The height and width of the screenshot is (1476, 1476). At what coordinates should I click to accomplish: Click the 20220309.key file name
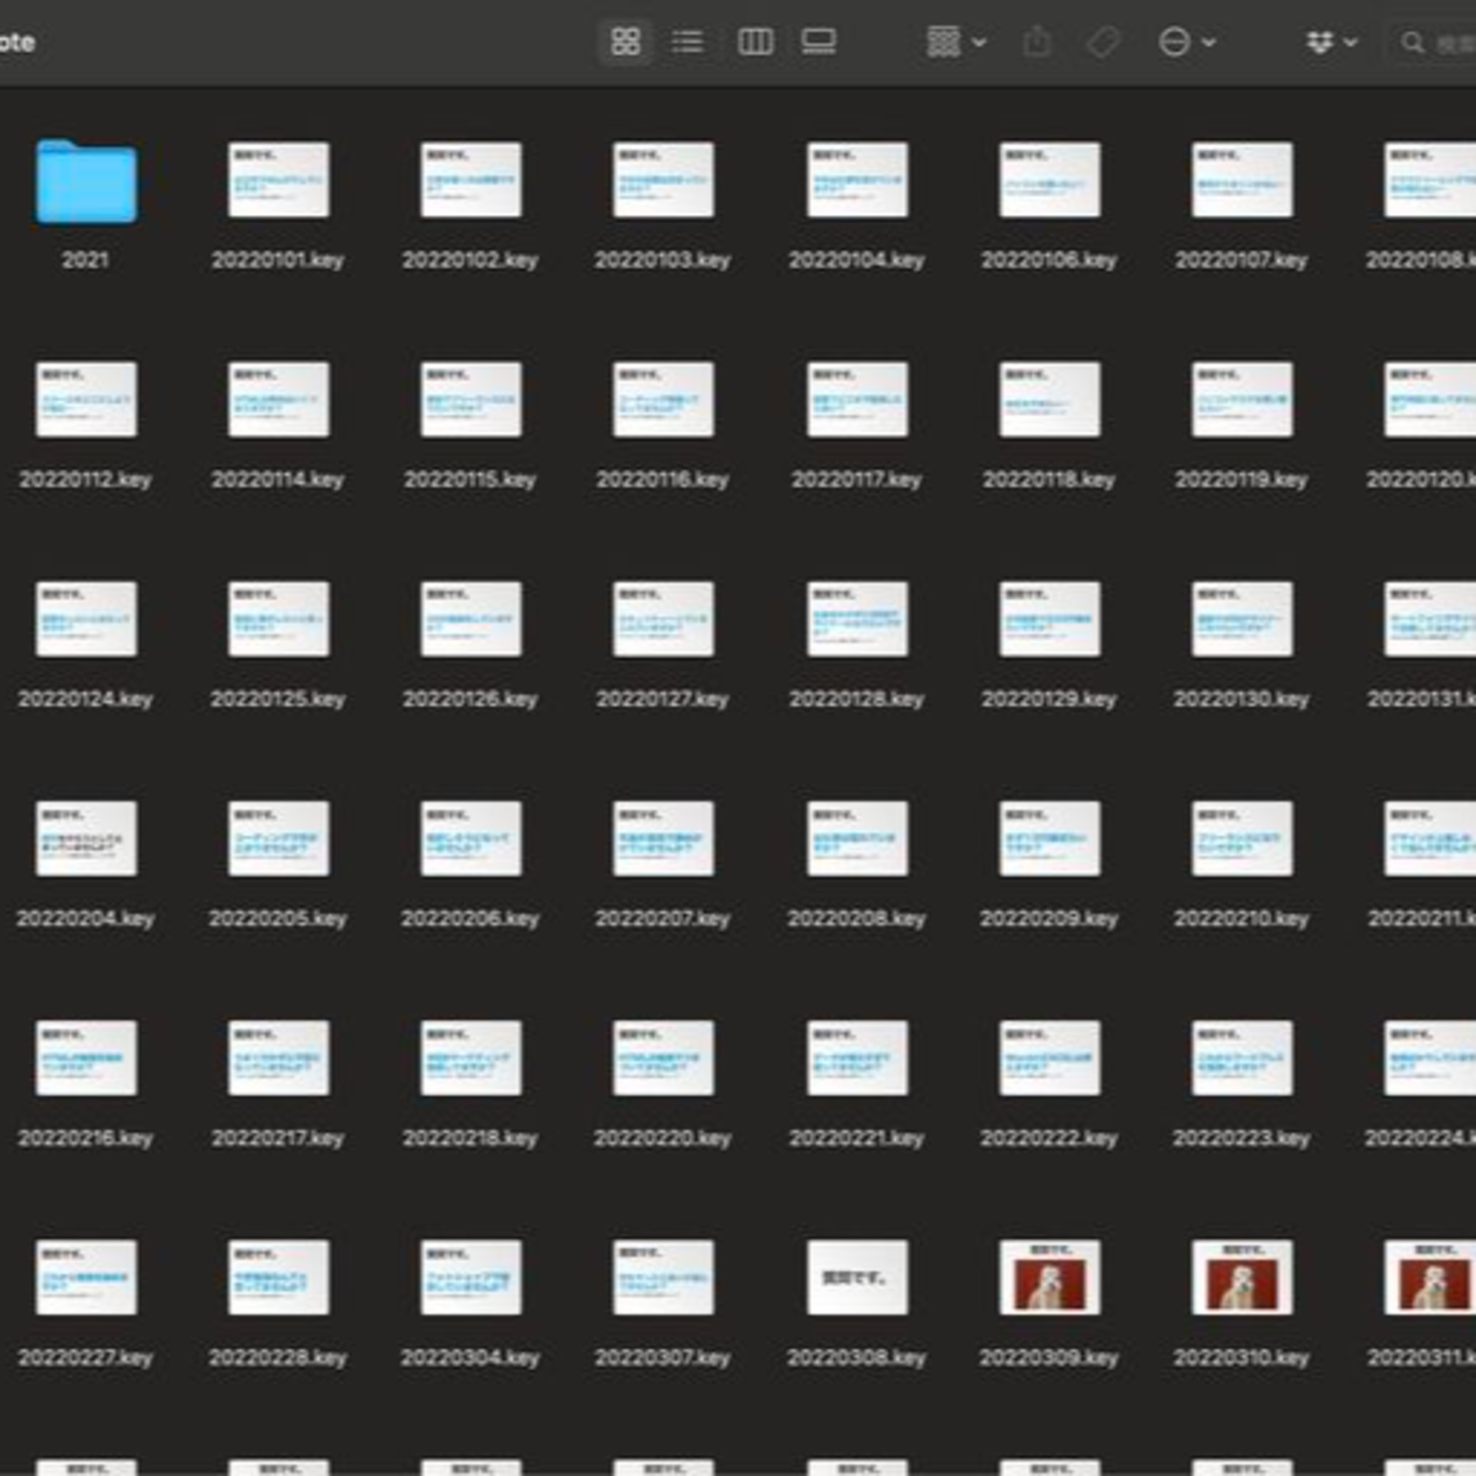tap(1049, 1357)
